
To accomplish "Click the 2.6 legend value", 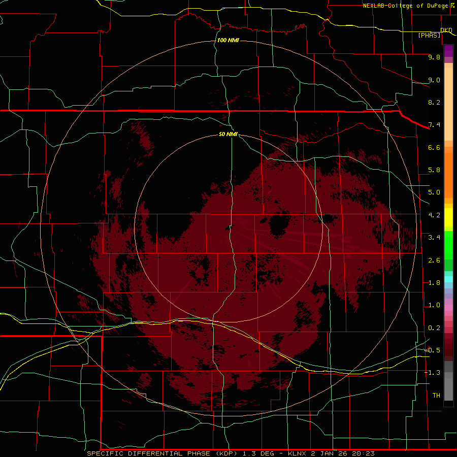I will (434, 260).
